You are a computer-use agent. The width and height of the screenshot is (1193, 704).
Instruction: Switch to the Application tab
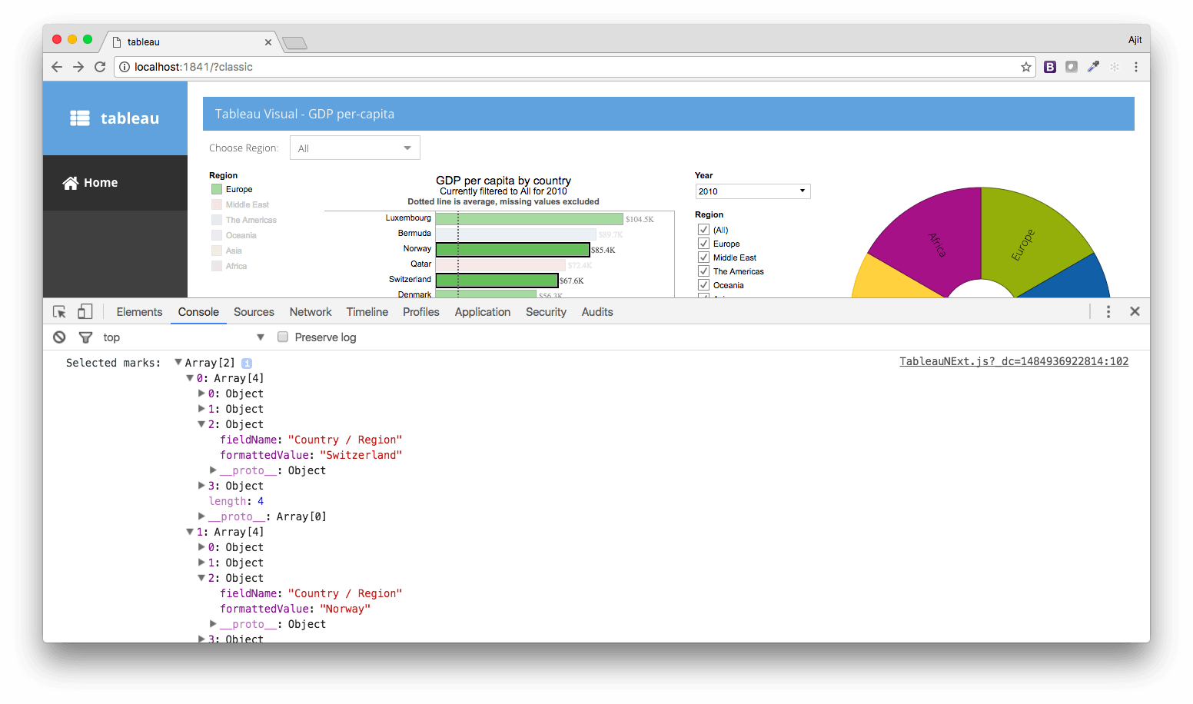(483, 312)
